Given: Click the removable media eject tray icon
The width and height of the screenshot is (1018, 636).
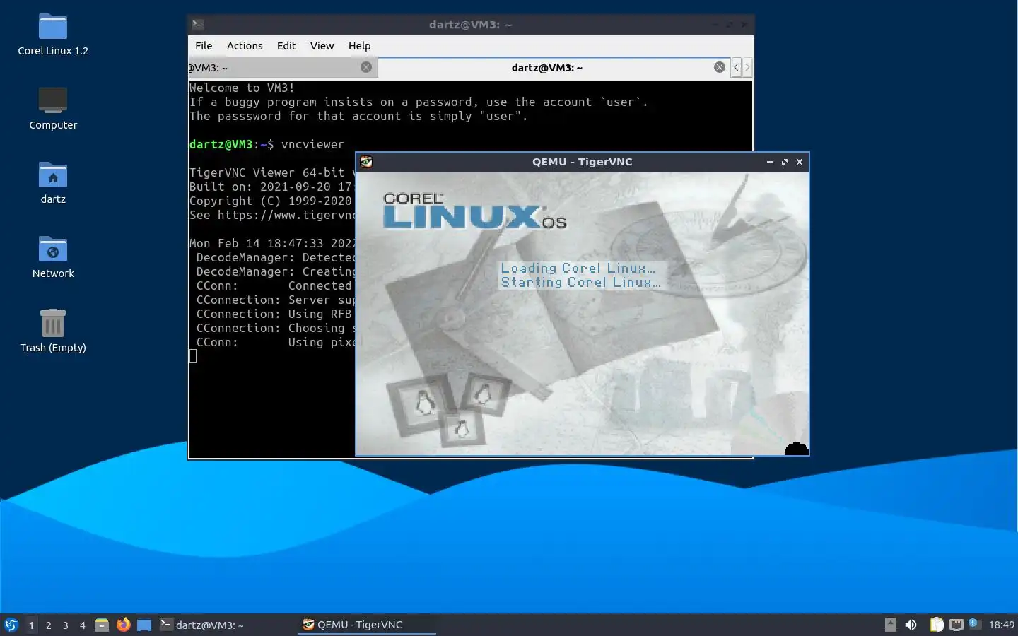Looking at the screenshot, I should [x=891, y=625].
